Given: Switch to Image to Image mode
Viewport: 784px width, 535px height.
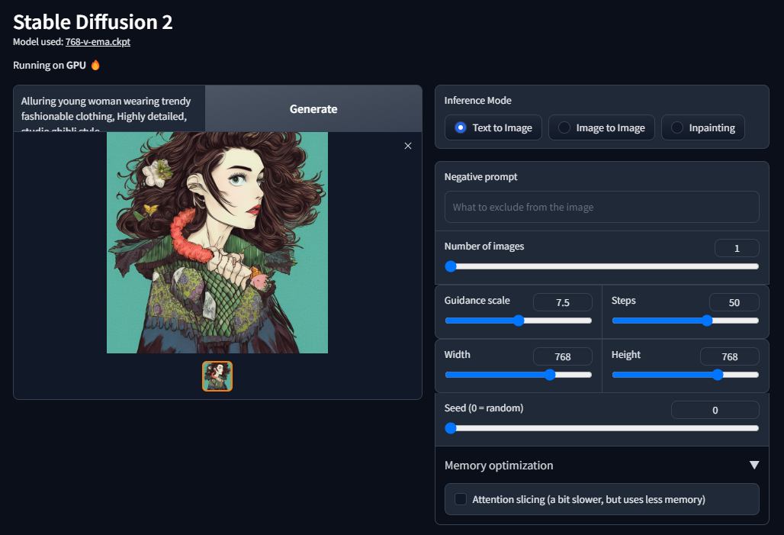Looking at the screenshot, I should click(601, 127).
